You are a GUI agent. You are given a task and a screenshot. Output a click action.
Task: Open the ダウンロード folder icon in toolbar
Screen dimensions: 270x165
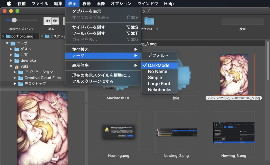point(149,21)
